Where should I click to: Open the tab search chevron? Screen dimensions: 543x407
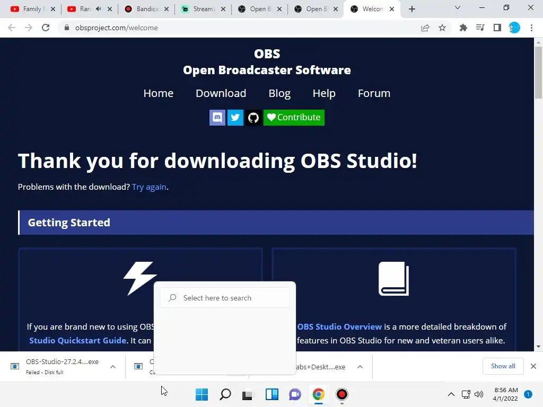458,7
